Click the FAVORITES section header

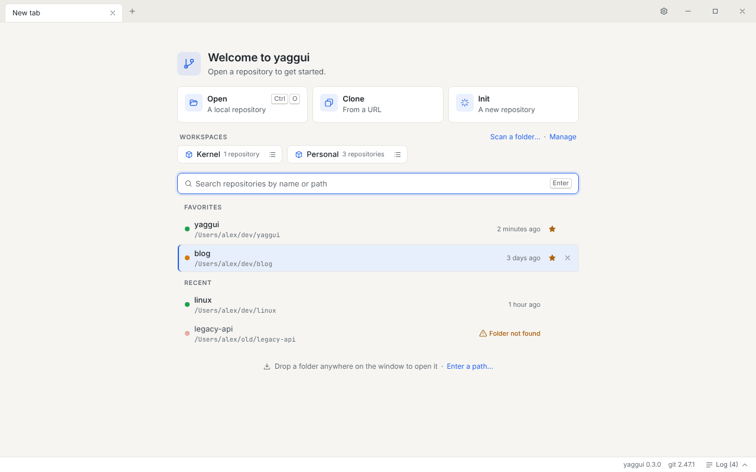(x=203, y=208)
